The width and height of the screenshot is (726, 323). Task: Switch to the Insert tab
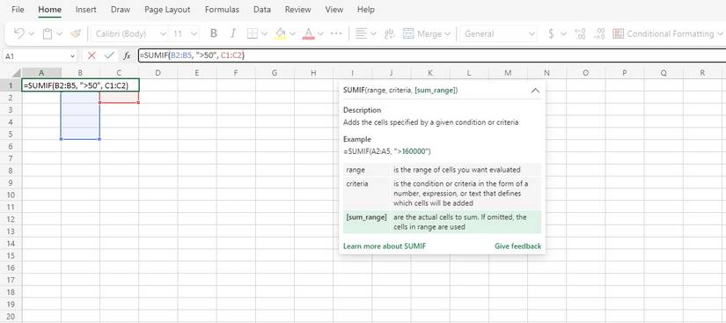pyautogui.click(x=85, y=10)
